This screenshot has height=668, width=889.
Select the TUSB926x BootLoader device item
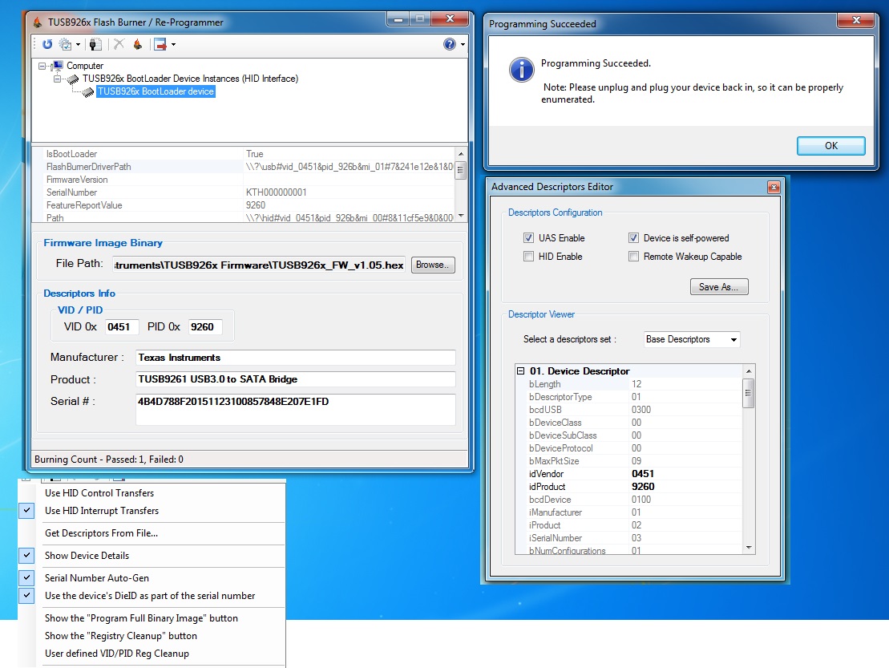[156, 91]
